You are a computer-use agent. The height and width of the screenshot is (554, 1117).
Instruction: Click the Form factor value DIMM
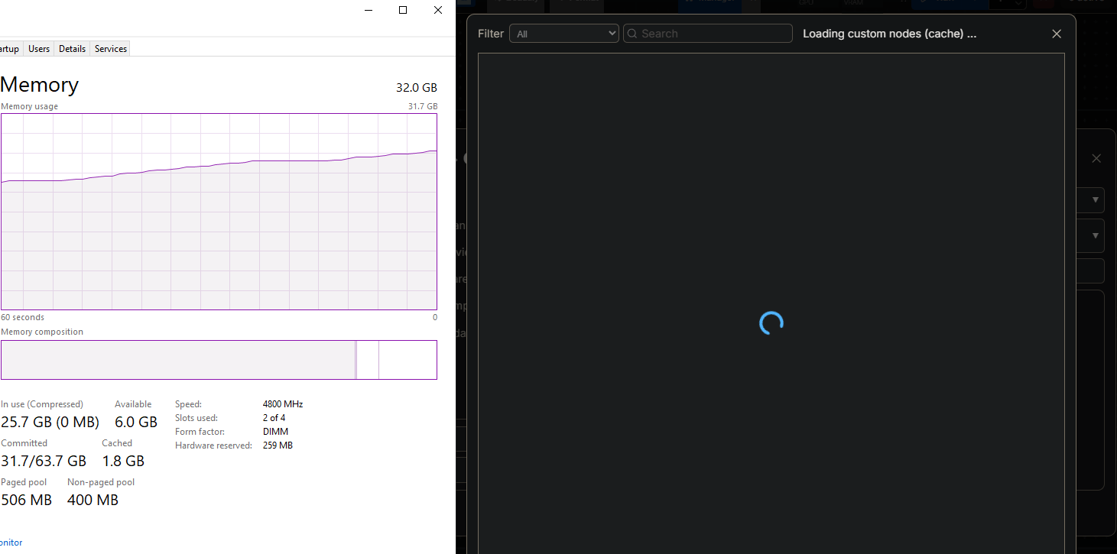275,432
